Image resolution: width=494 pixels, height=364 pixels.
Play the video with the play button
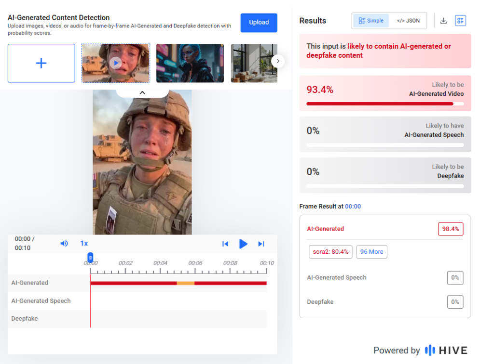pyautogui.click(x=243, y=244)
